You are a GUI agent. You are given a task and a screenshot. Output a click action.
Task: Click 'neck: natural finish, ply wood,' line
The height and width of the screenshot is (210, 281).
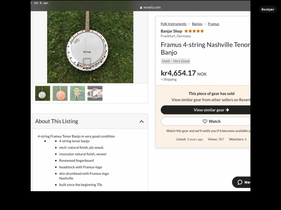pos(81,148)
